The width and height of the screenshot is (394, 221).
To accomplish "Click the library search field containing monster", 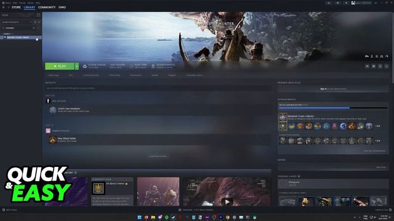I will 19,28.
